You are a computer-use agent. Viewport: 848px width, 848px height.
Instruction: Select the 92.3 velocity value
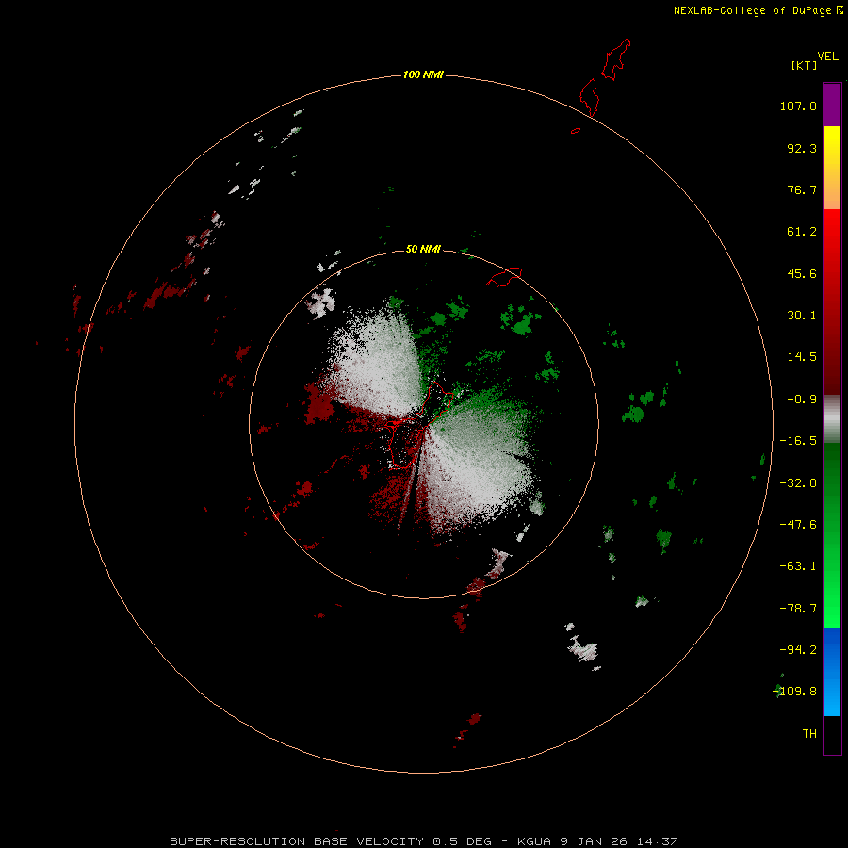802,148
